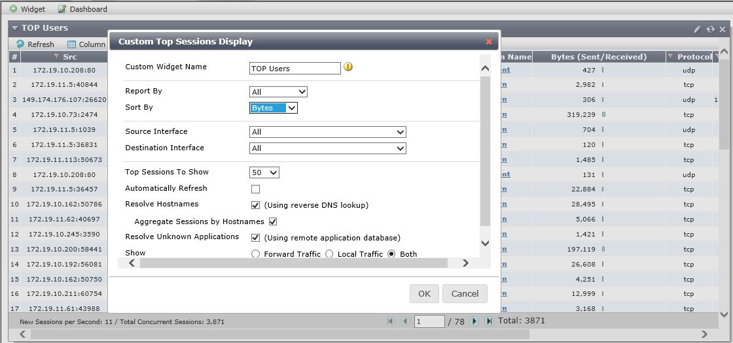Click dialog vertical scrollbar down arrow
Image resolution: width=733 pixels, height=343 pixels.
point(485,243)
